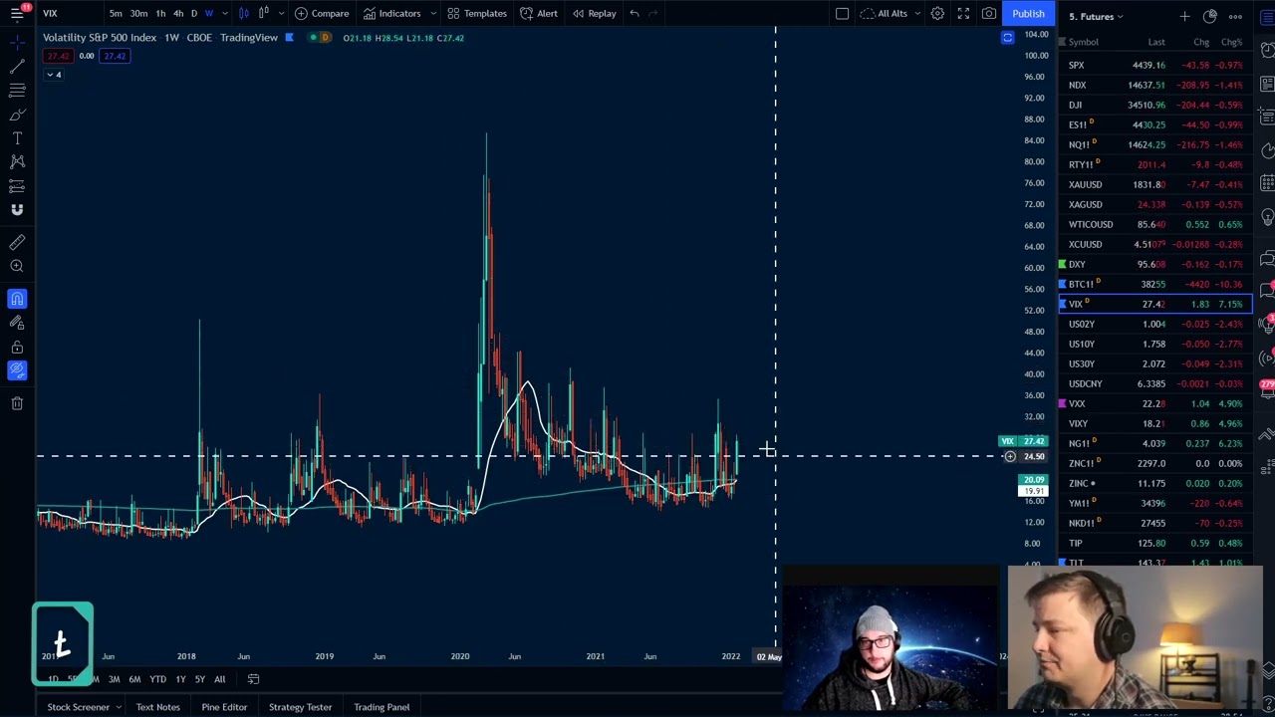1275x717 pixels.
Task: Enter fullscreen mode
Action: (963, 13)
